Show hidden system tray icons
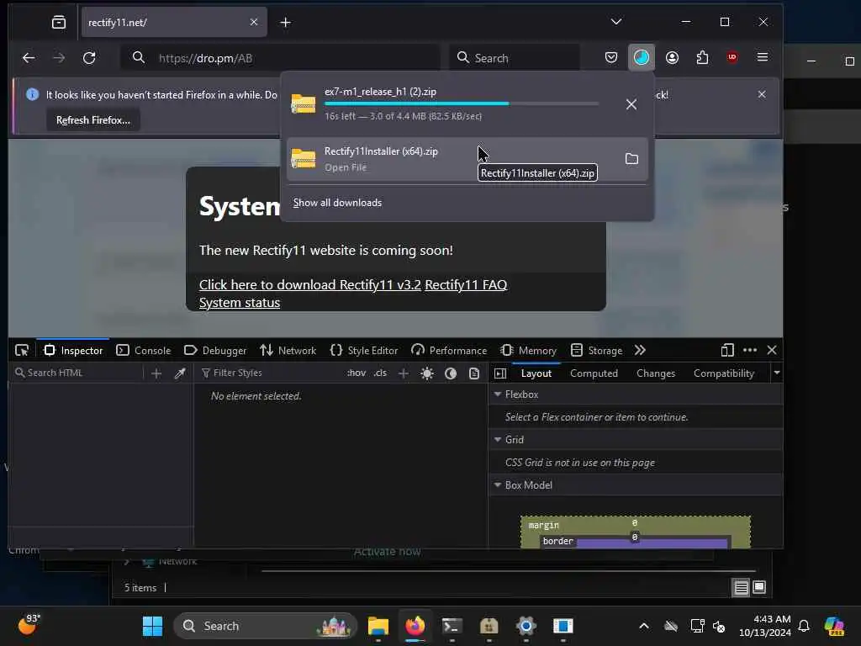Viewport: 861px width, 646px height. [643, 626]
